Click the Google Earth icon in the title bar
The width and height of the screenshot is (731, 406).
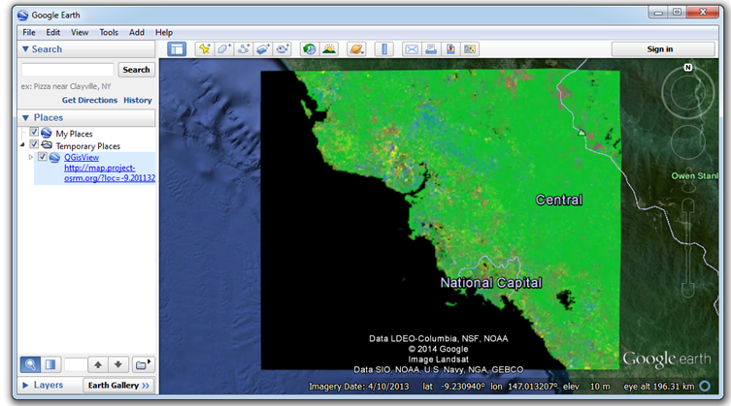point(23,16)
